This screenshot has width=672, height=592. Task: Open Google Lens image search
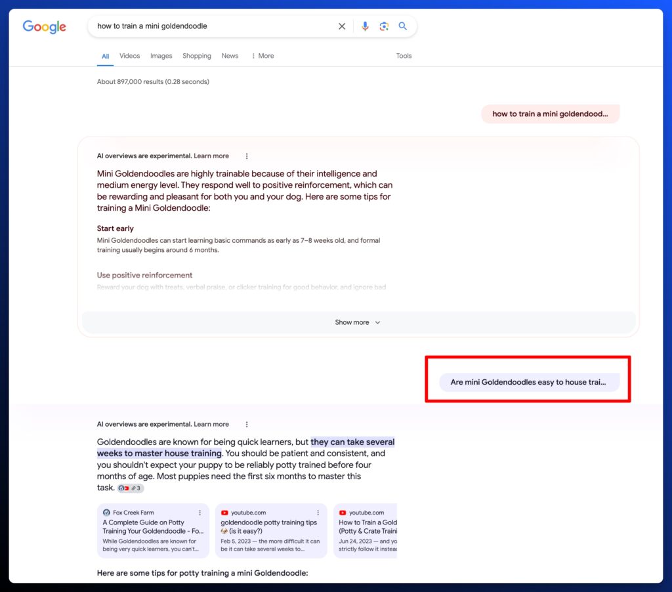tap(384, 26)
